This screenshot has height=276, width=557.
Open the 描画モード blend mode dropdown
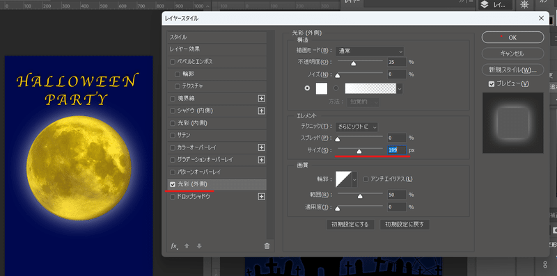(370, 51)
